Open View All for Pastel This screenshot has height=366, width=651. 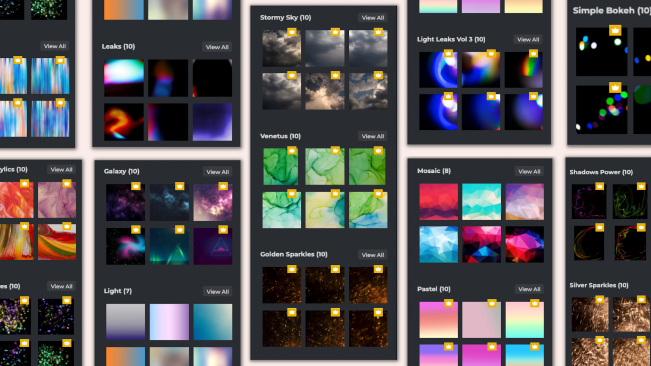pyautogui.click(x=529, y=289)
